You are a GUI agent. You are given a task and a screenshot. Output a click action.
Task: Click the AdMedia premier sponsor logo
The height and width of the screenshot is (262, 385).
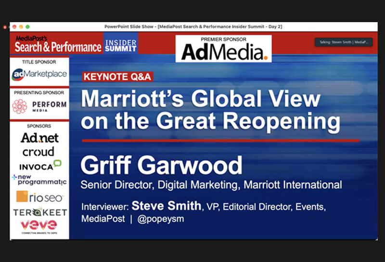tap(224, 52)
